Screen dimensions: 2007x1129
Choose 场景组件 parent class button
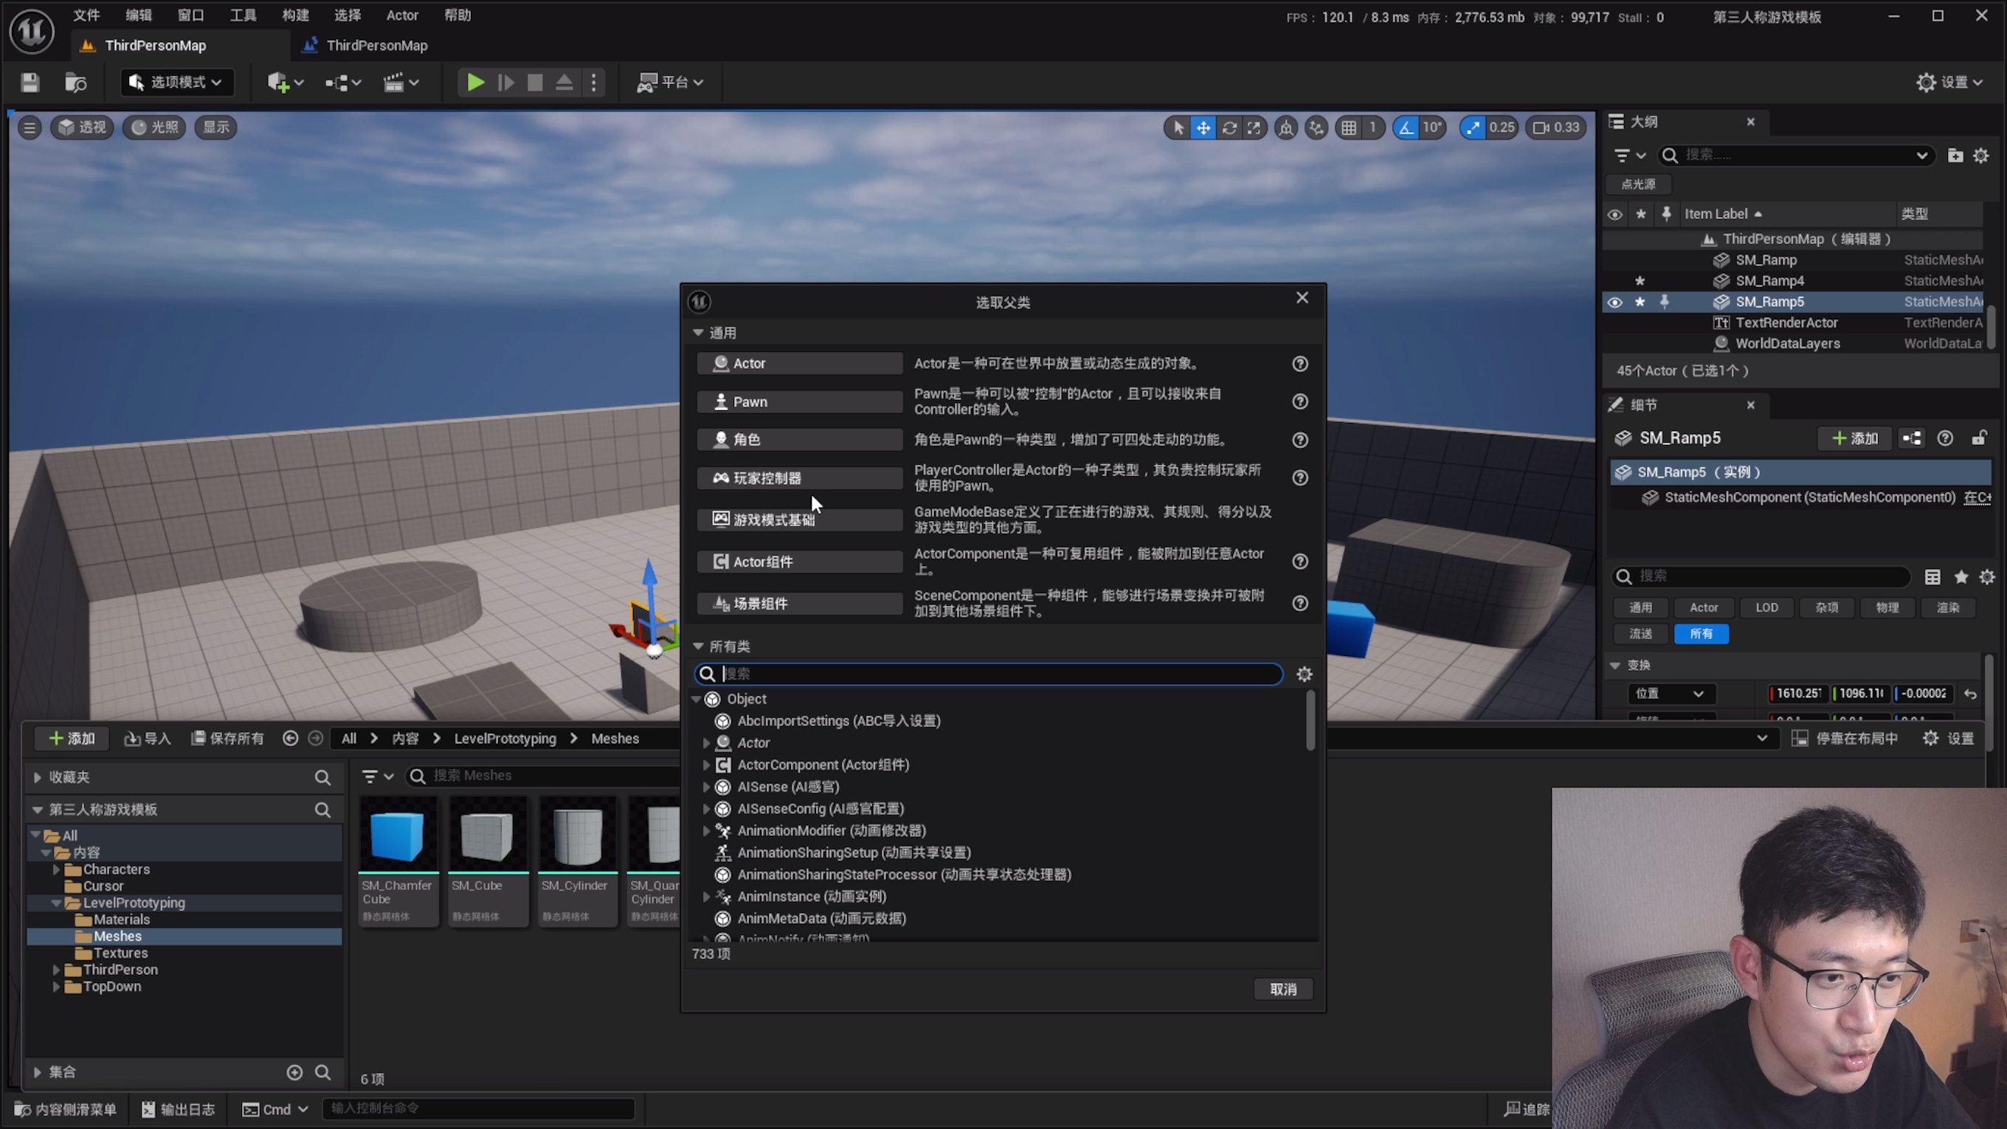[799, 604]
